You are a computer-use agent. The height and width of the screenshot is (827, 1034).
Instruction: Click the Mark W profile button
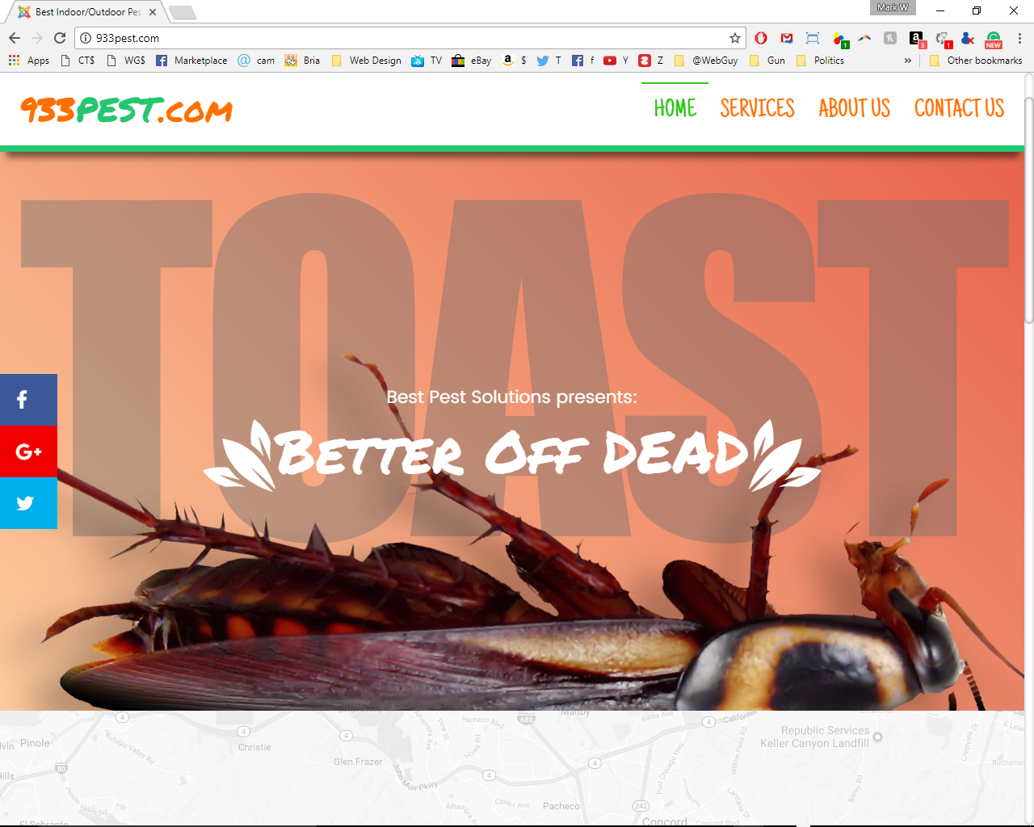pos(893,7)
